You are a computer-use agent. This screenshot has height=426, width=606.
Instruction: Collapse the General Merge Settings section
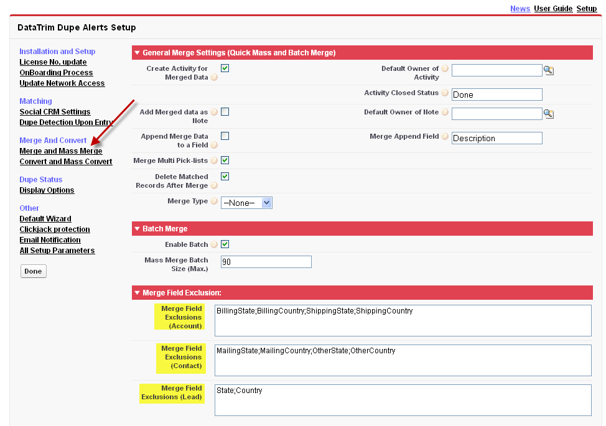(138, 52)
